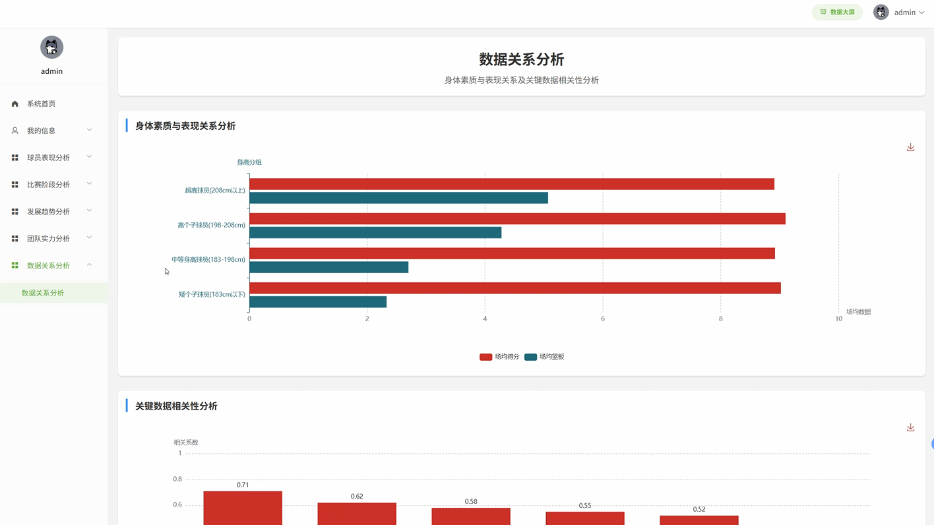Click the teal bar for 超高球员(208cm以上)

point(398,198)
